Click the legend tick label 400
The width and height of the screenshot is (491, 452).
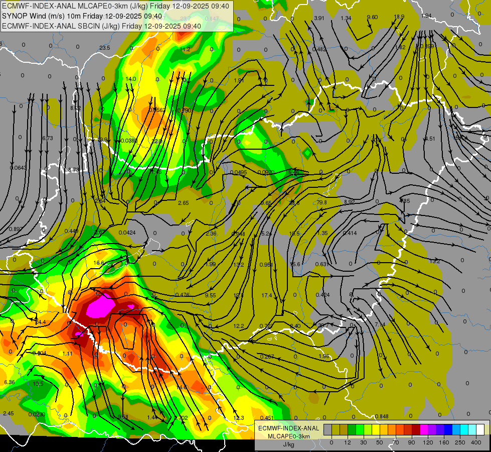476,442
